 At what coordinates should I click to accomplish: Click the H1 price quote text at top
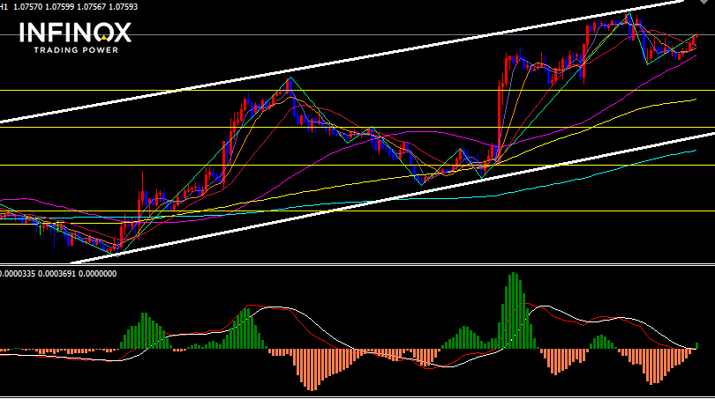68,7
